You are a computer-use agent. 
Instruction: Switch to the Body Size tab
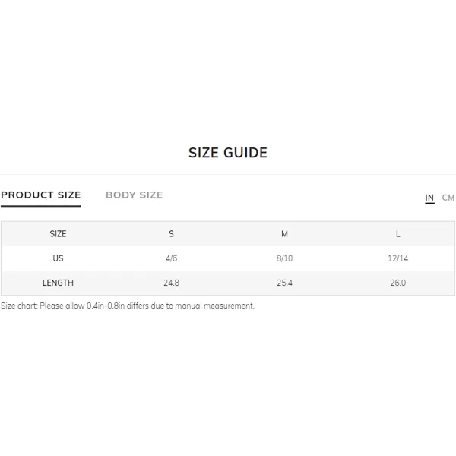click(134, 195)
